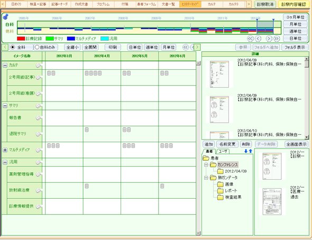Collapse the サマリ category row
312x240 pixels.
[5, 106]
